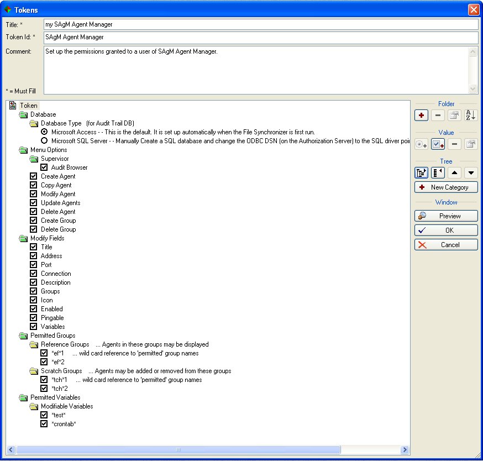The width and height of the screenshot is (483, 461).
Task: Click the expand tree icon
Action: tap(422, 172)
